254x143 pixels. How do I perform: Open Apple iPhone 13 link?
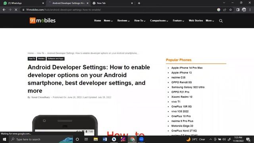[x=181, y=73]
